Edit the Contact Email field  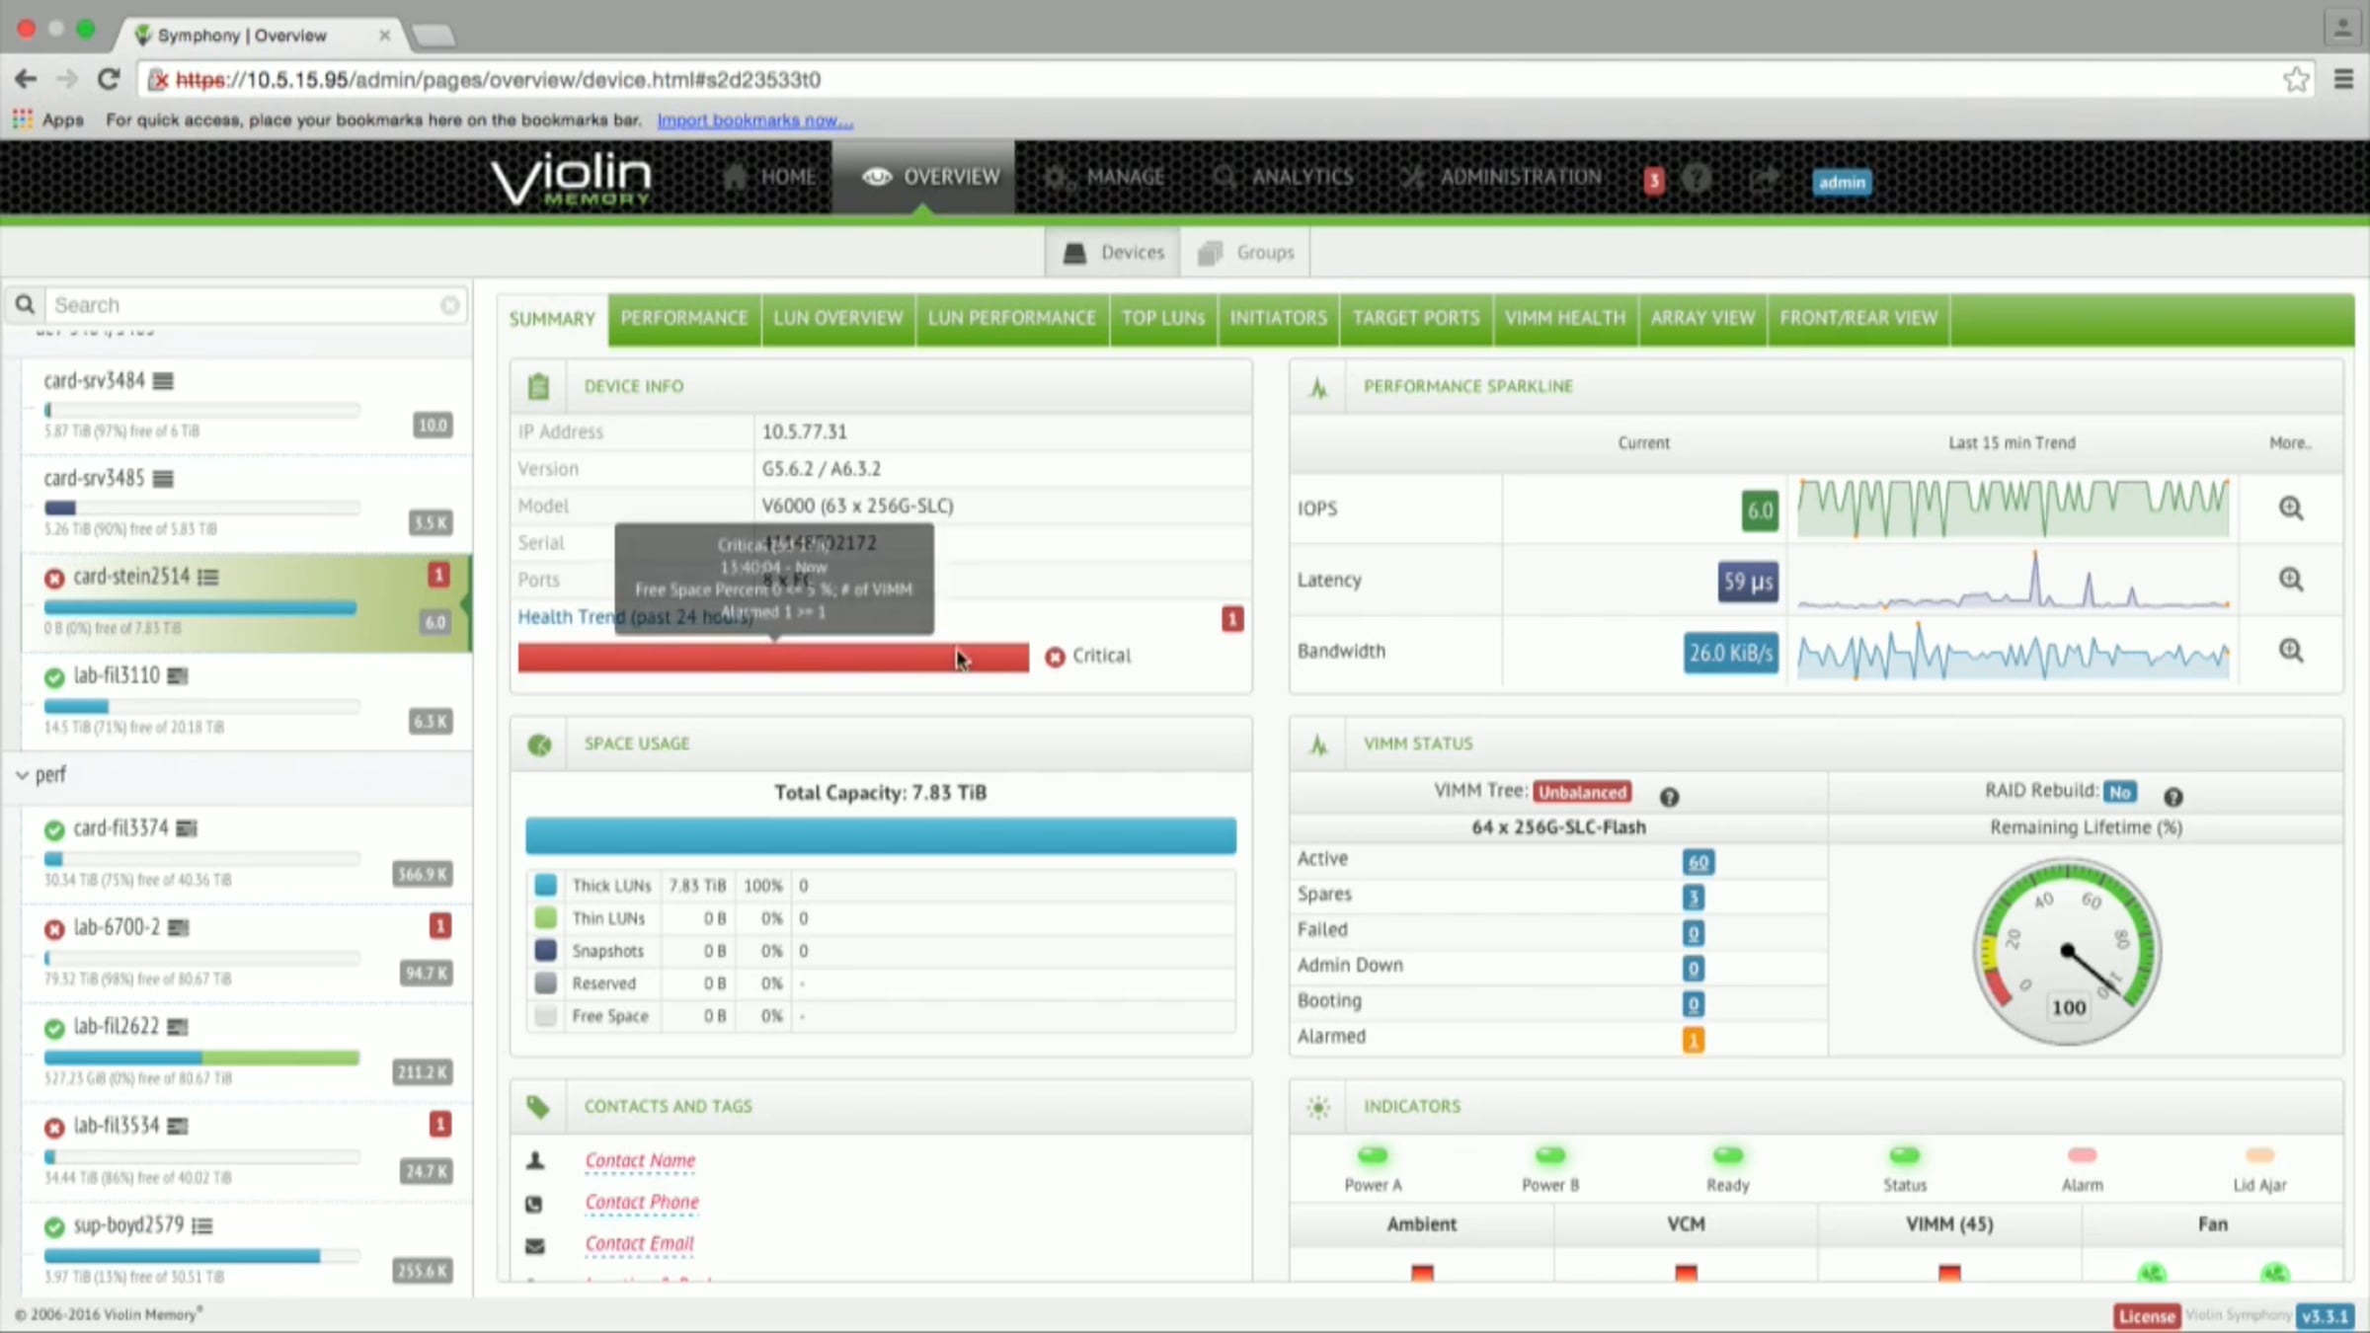pos(639,1243)
